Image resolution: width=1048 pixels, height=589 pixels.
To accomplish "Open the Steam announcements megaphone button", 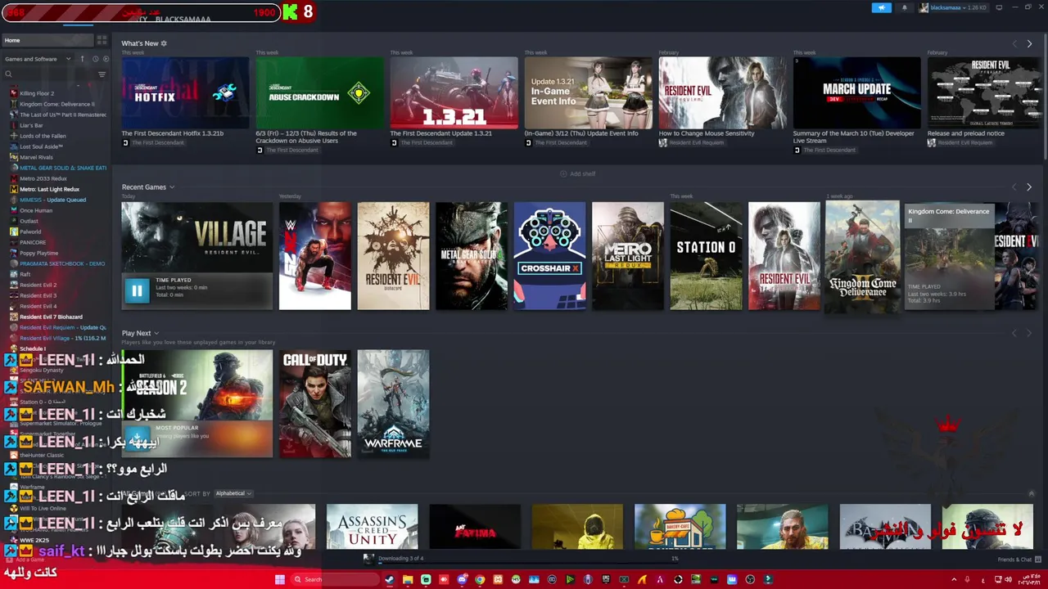I will (x=881, y=7).
